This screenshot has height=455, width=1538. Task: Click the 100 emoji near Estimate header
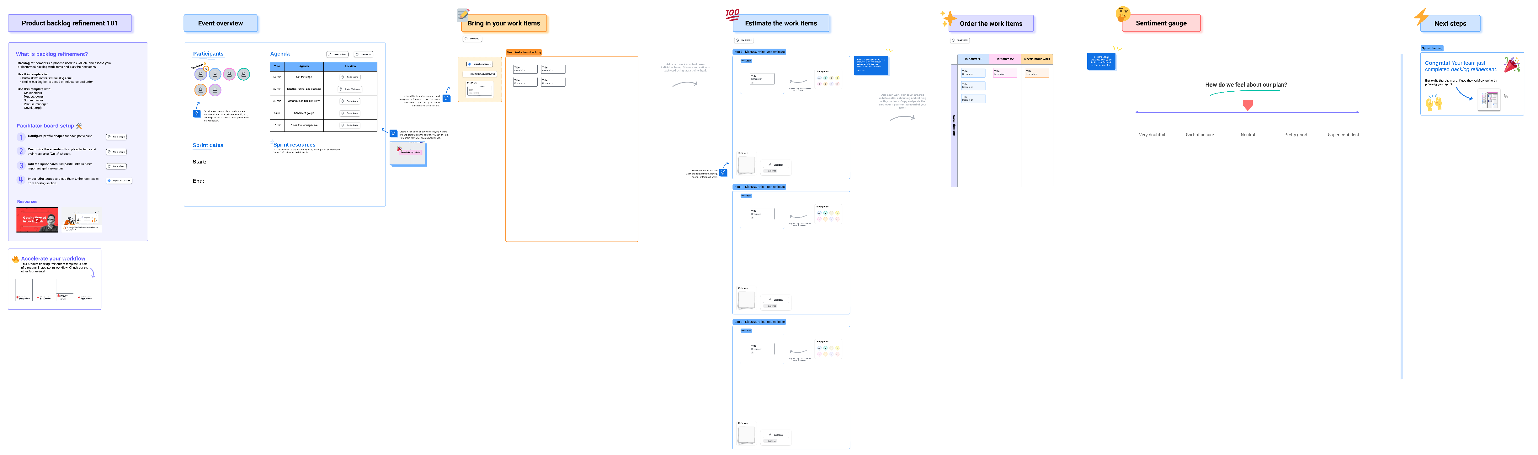(732, 14)
